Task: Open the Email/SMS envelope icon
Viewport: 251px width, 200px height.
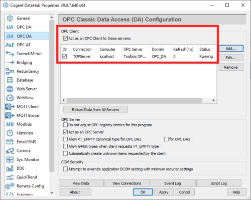Action: coord(10,142)
